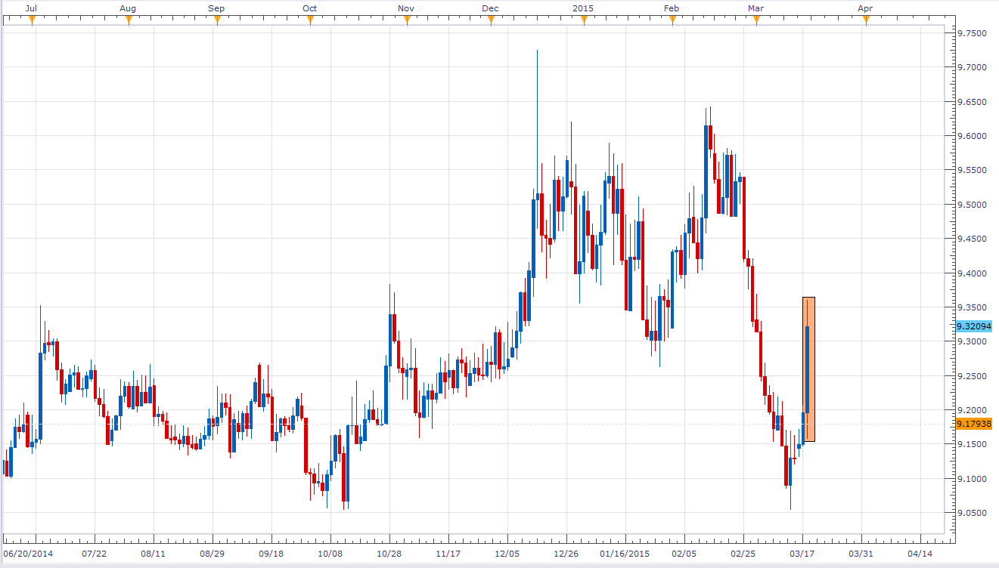Image resolution: width=999 pixels, height=568 pixels.
Task: Click the 9.3000 price axis label
Action: coord(971,341)
